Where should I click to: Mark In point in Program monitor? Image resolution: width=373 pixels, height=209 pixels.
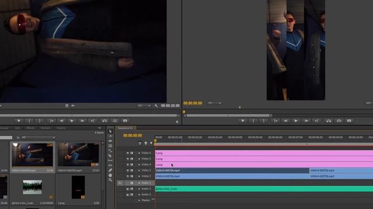(x=254, y=121)
